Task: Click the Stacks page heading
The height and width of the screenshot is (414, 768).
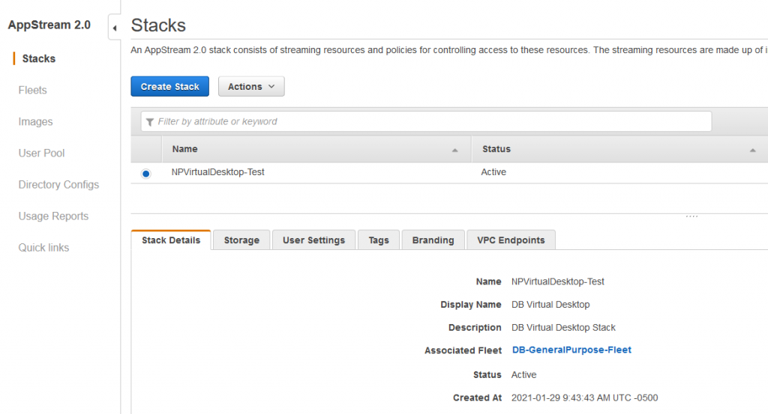Action: (158, 25)
